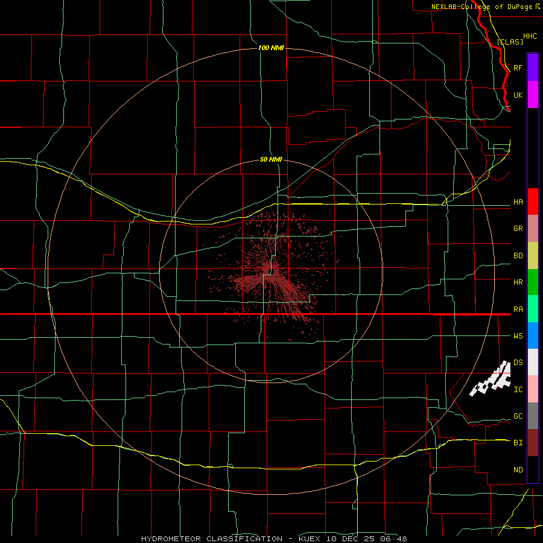Click the brown BI legend swatch
This screenshot has height=543, width=543.
tap(533, 443)
